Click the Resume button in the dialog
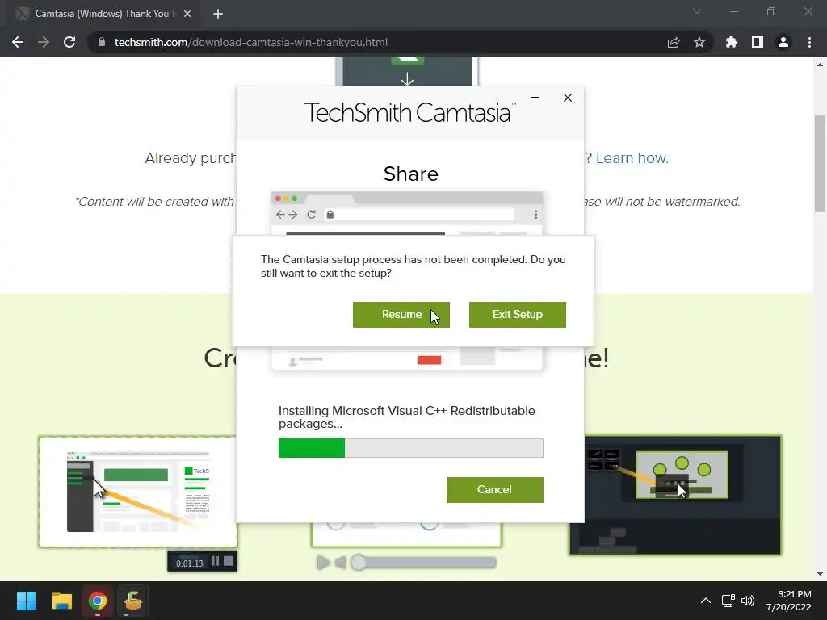Image resolution: width=827 pixels, height=620 pixels. coord(401,315)
